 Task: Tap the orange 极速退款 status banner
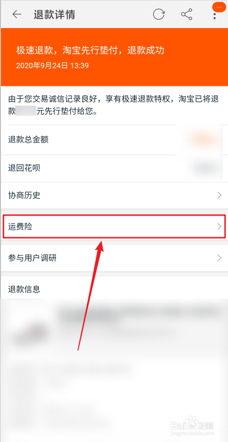coord(114,57)
